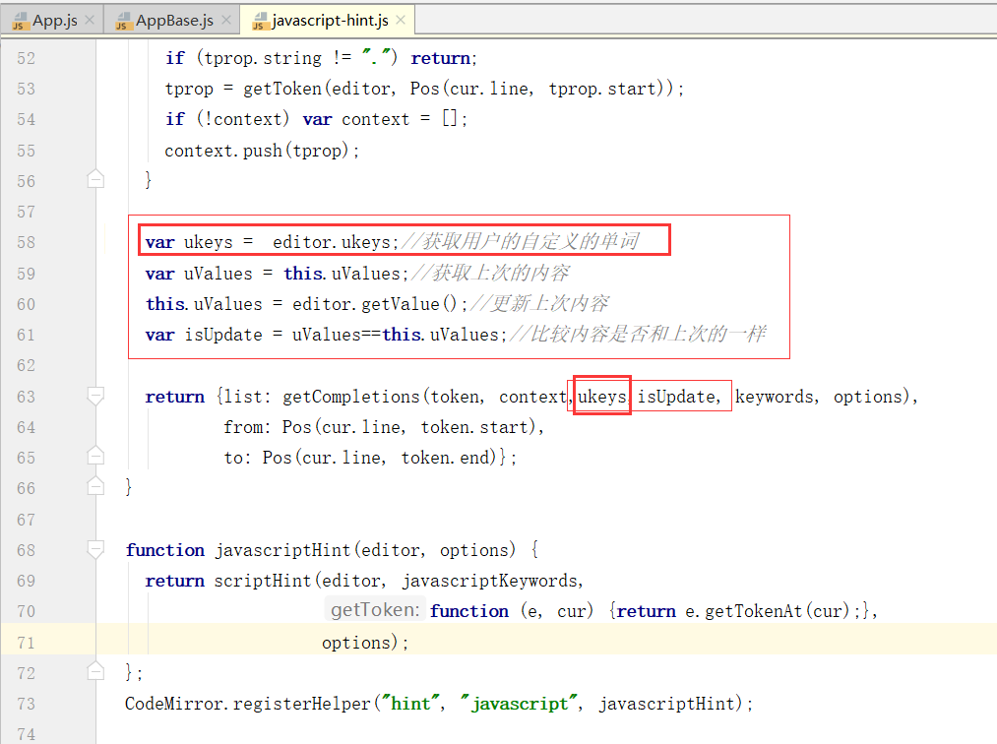The width and height of the screenshot is (997, 744).
Task: Click 'e.getTokenAt(cur)' on line 70
Action: pyautogui.click(x=769, y=611)
